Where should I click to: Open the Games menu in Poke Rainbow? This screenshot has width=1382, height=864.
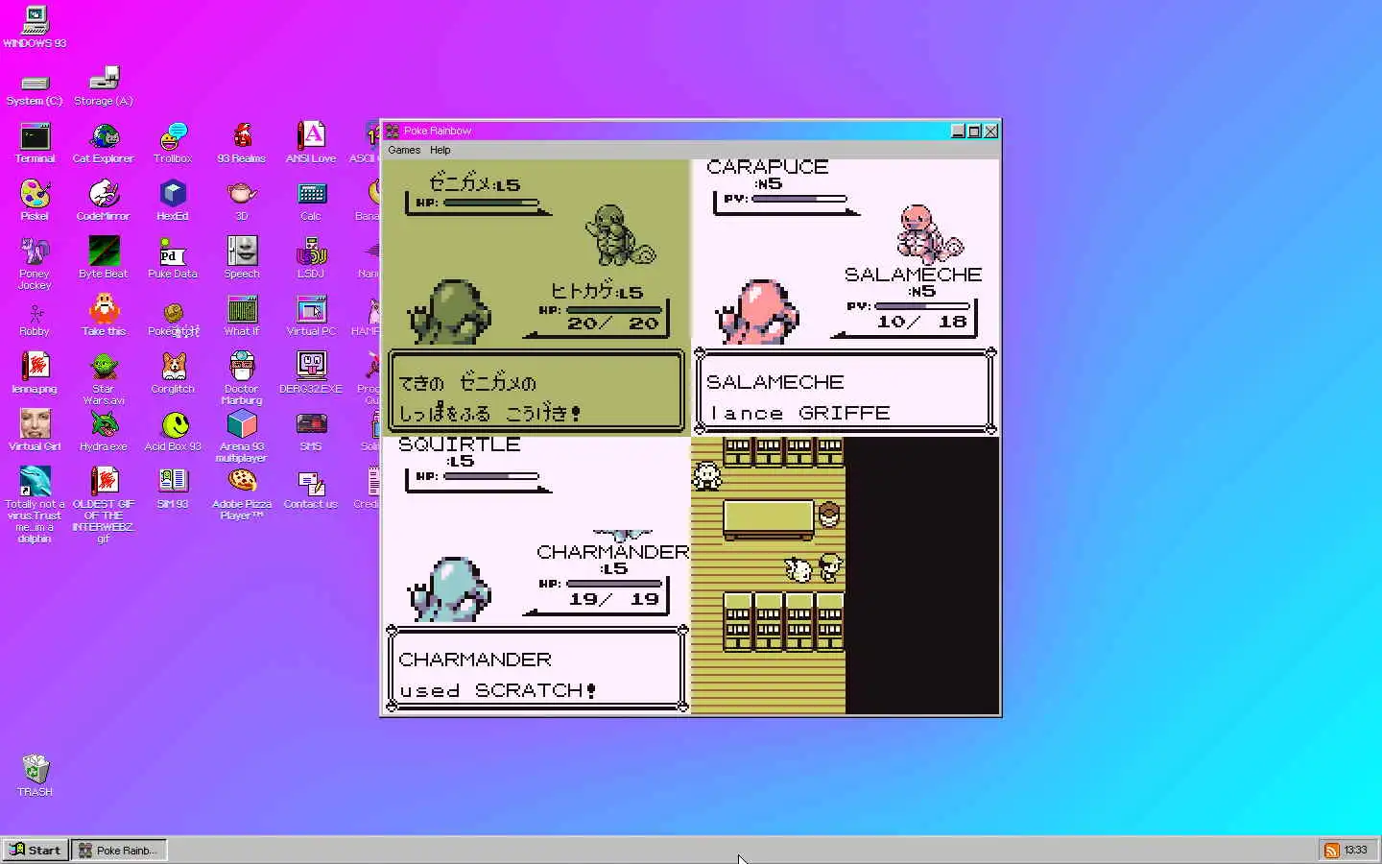click(404, 150)
